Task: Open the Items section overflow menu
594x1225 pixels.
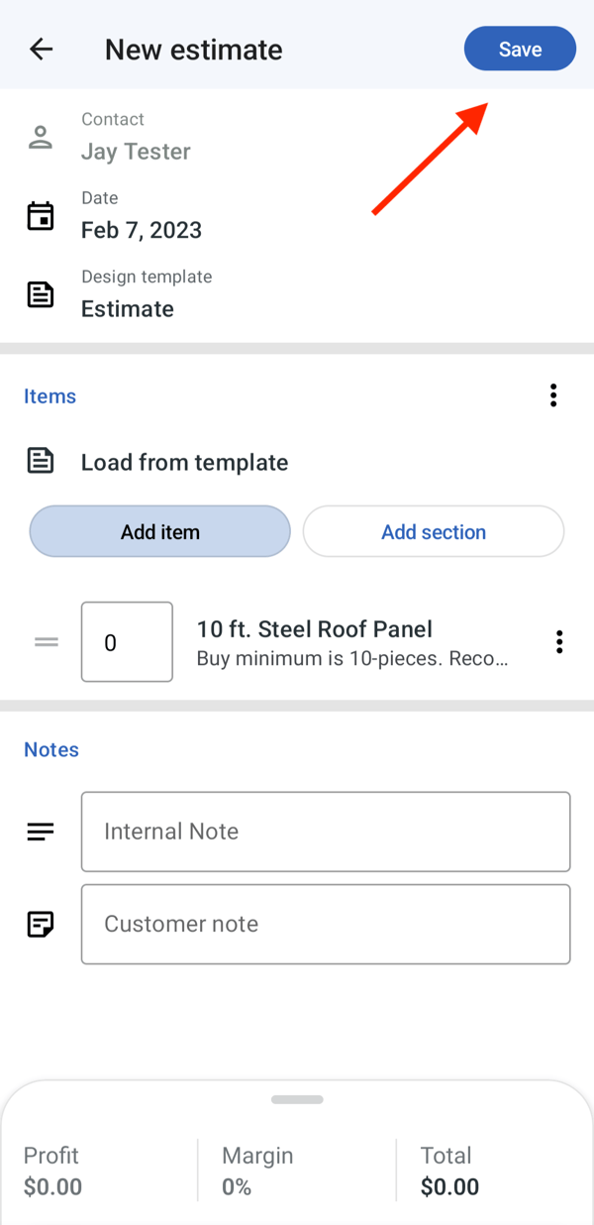Action: [x=552, y=394]
